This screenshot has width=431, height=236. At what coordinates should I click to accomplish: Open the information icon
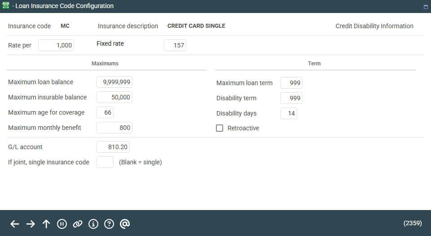(x=93, y=224)
